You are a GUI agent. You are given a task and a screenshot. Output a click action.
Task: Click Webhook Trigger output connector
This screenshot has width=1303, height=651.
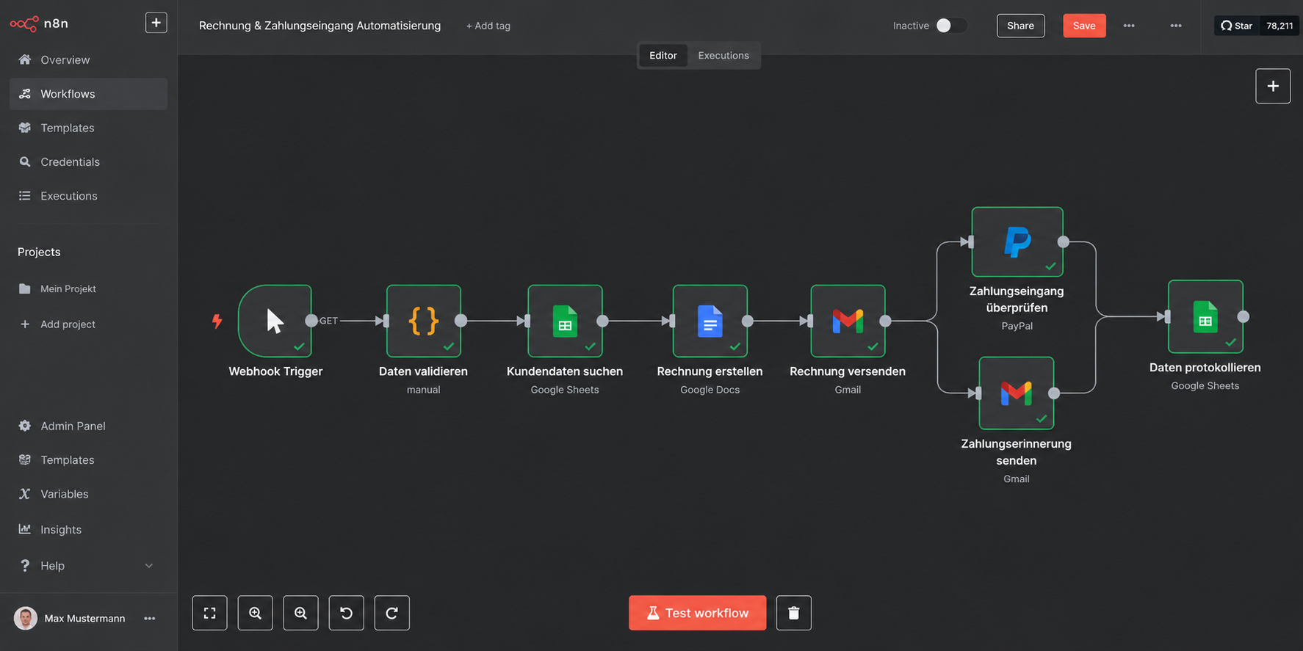(x=311, y=321)
